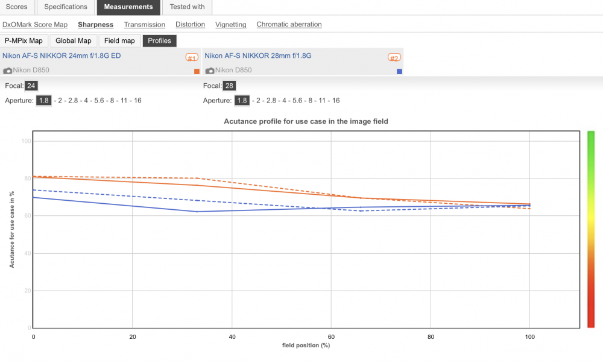
Task: Open Chromatic aberration measurement
Action: (x=289, y=24)
